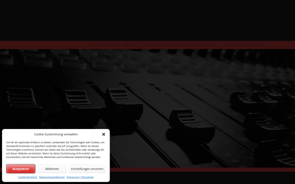Open the Kontakt navigation item

point(151,45)
